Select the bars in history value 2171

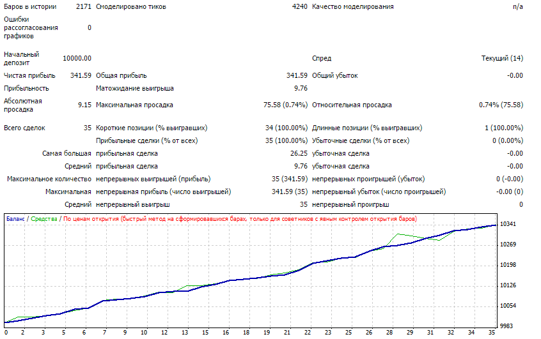tap(84, 6)
